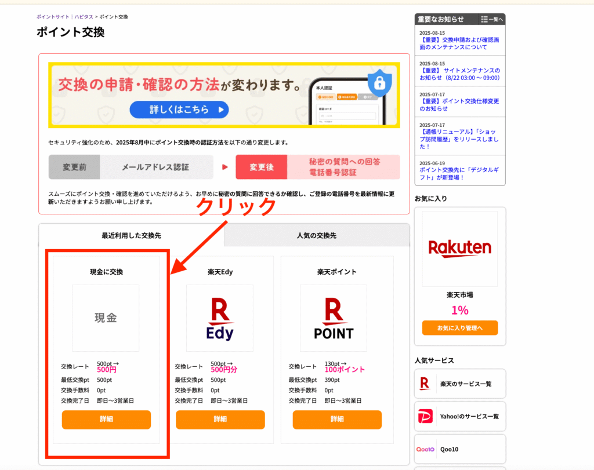Viewport: 594px width, 470px height.
Task: Open お気に入り管理へ button
Action: [460, 328]
